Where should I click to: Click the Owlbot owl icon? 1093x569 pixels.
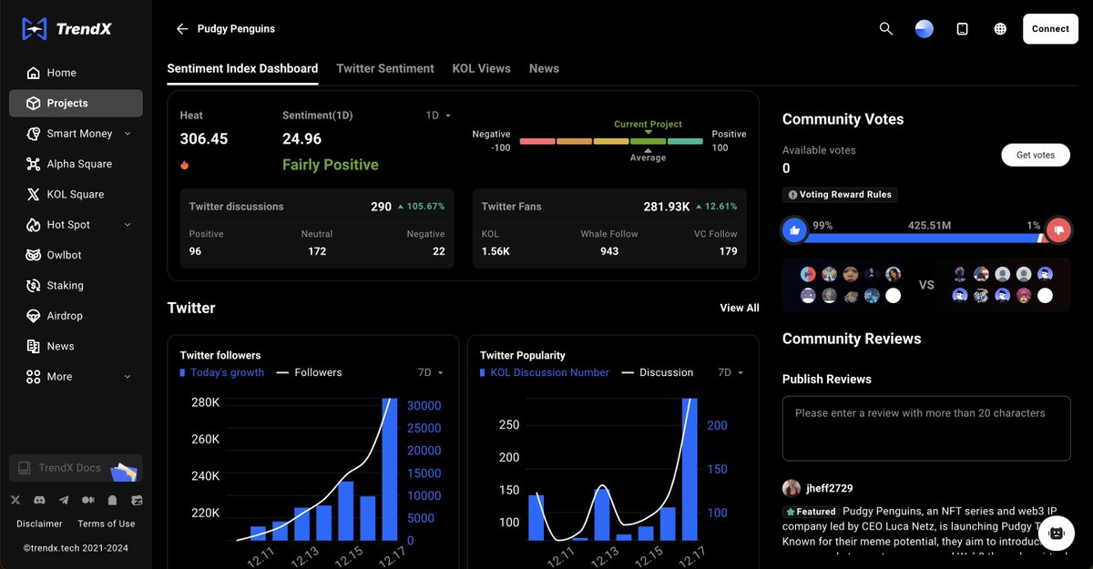point(34,255)
